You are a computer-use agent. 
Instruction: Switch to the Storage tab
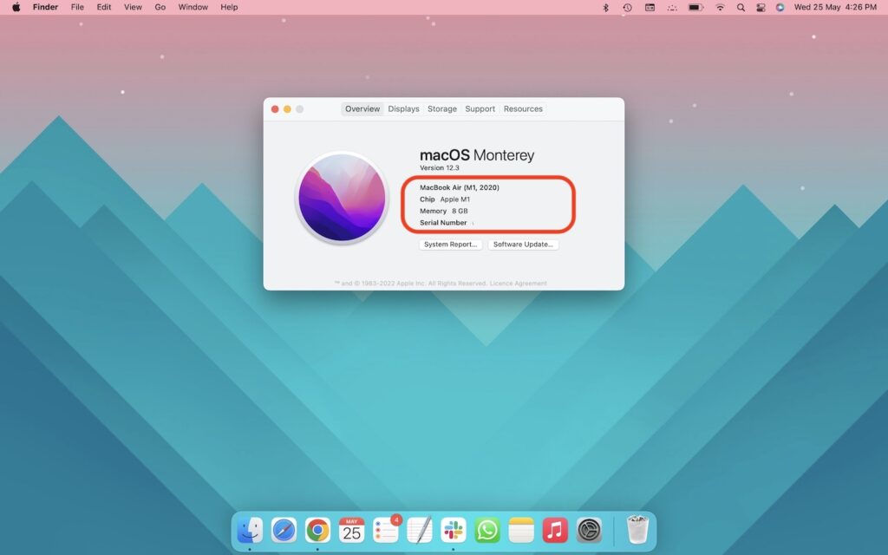441,108
